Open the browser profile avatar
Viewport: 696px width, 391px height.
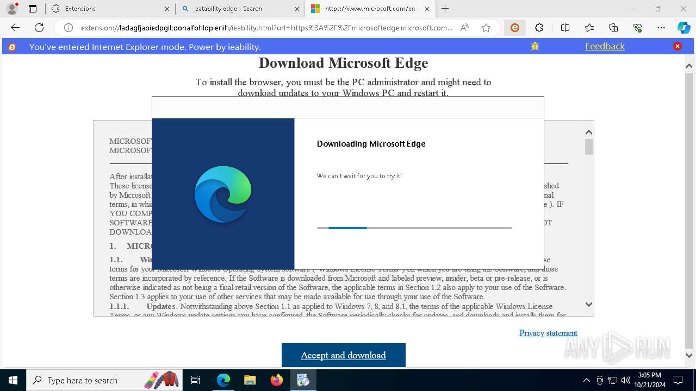(x=11, y=9)
